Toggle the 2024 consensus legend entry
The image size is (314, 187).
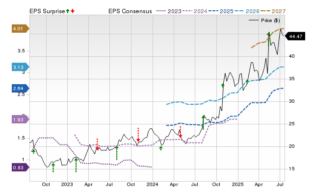[x=195, y=11]
